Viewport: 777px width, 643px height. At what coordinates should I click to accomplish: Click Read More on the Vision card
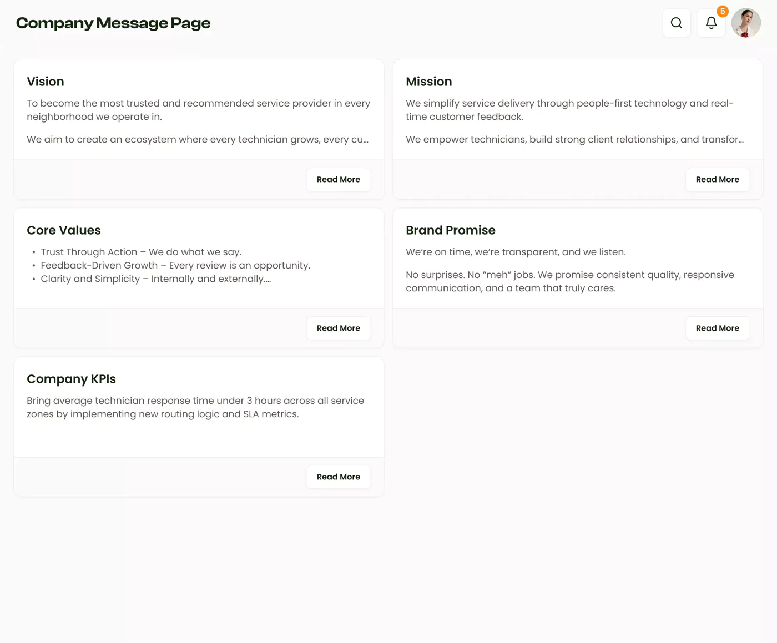(338, 180)
